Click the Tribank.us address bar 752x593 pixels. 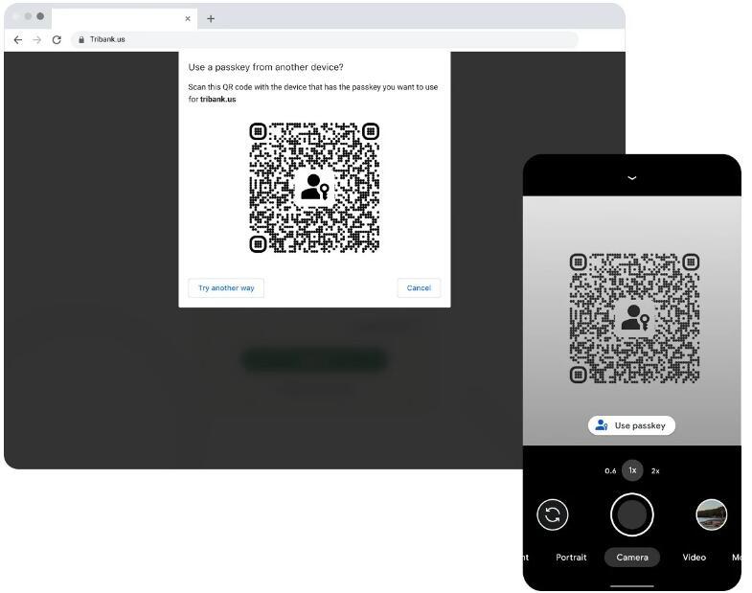point(325,40)
